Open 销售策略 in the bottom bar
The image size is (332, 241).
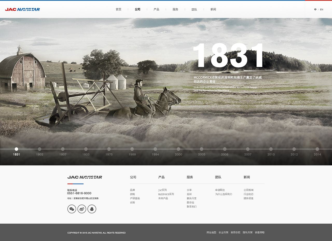click(x=260, y=233)
